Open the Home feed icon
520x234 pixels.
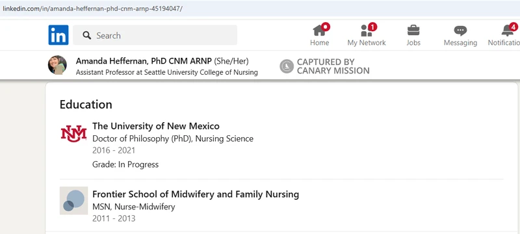pos(320,31)
